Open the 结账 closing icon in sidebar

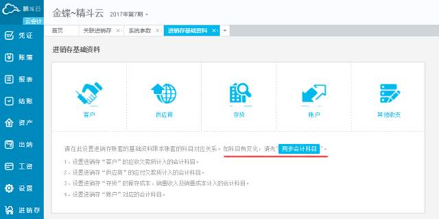pos(9,101)
